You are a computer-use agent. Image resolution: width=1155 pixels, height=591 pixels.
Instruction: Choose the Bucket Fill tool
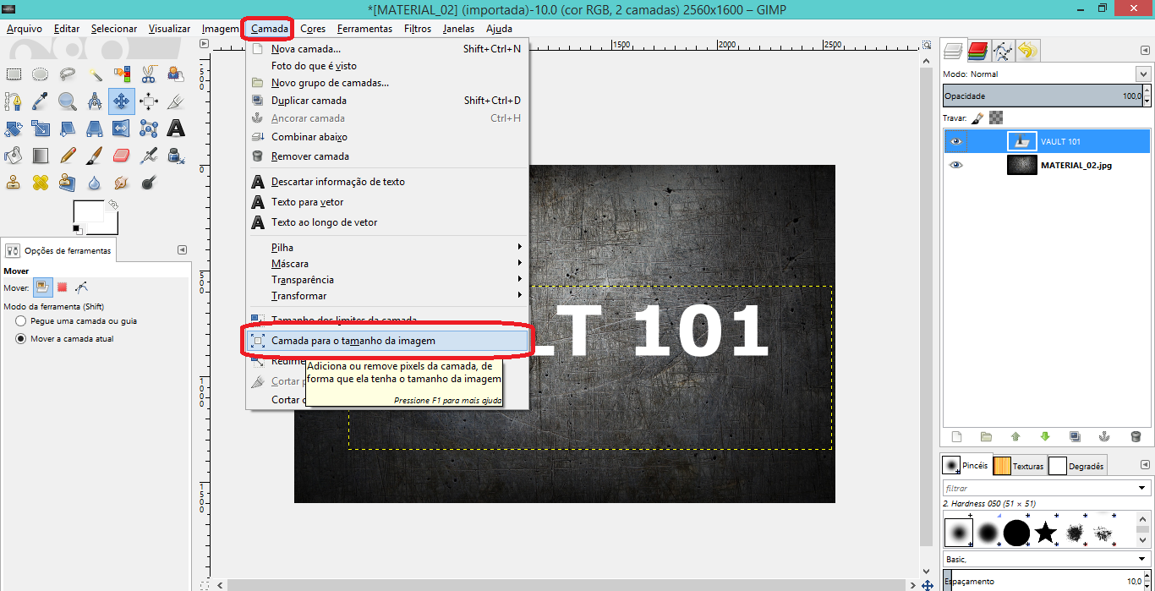coord(14,155)
